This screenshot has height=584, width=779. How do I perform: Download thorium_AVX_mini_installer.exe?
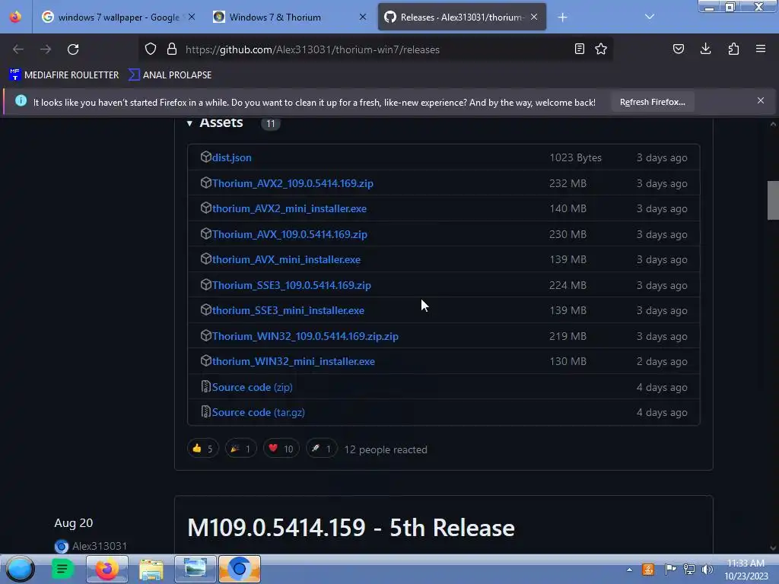coord(286,260)
